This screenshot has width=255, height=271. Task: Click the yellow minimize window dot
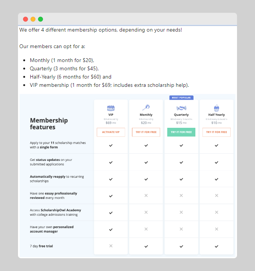point(33,19)
